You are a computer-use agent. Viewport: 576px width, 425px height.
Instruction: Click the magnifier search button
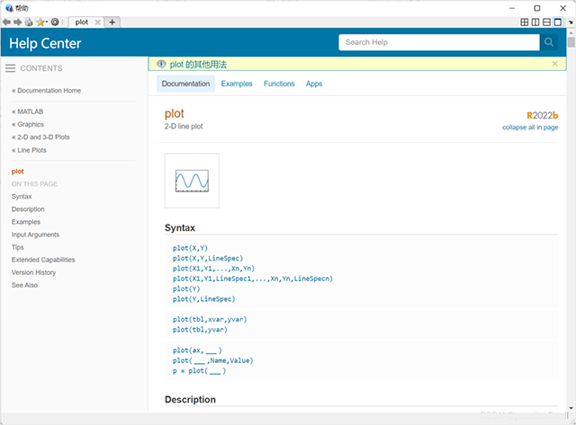(549, 42)
